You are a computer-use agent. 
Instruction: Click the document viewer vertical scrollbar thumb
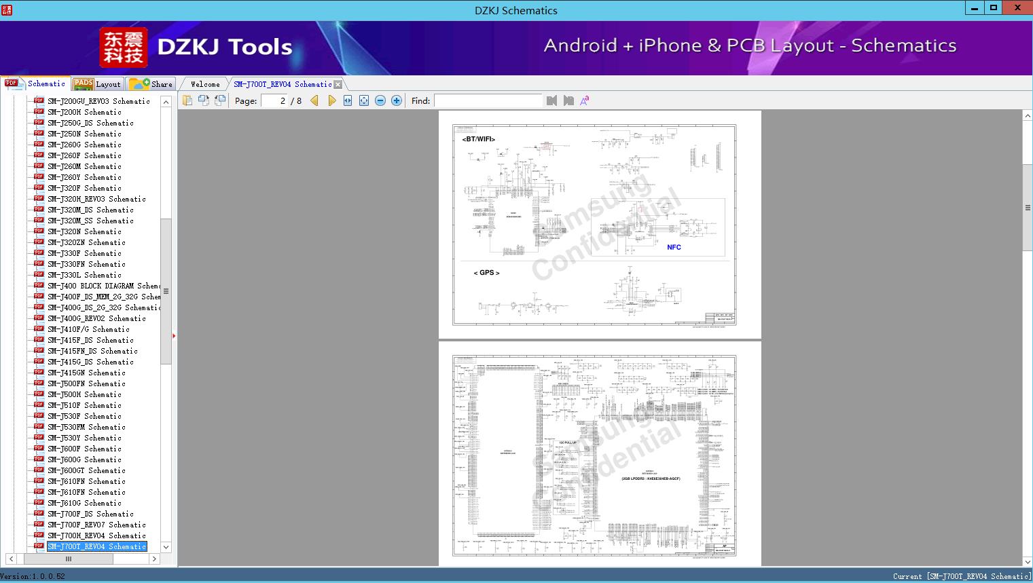coord(1028,208)
